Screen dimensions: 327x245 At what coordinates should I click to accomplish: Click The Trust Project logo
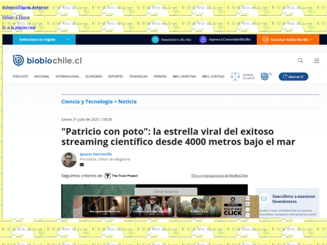point(121,175)
